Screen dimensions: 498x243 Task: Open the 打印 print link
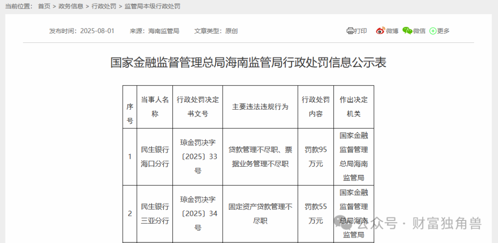[x=361, y=31]
